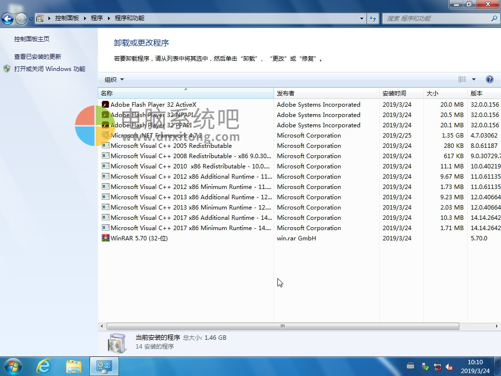The image size is (501, 376).
Task: Open 查看已安装的更新 link
Action: click(x=38, y=57)
